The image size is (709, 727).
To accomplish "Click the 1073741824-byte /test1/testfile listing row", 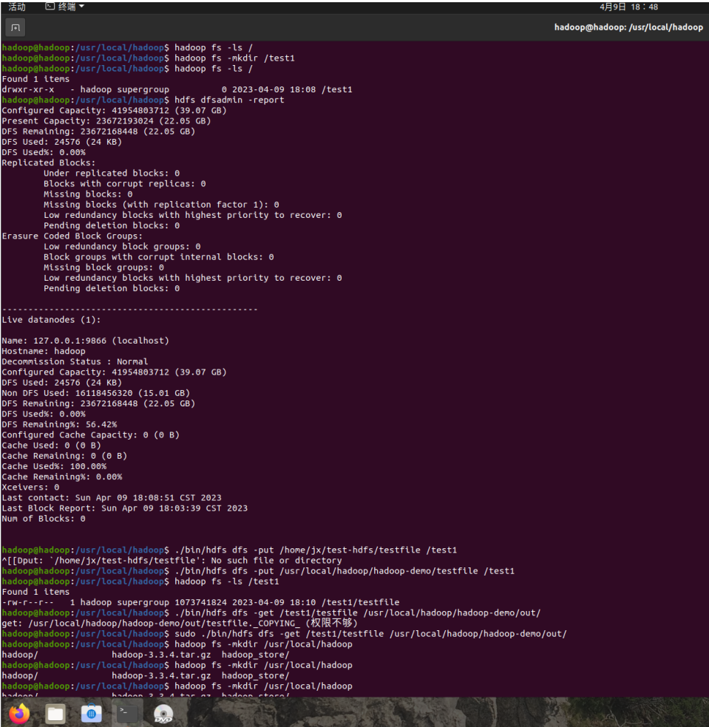I will [200, 602].
